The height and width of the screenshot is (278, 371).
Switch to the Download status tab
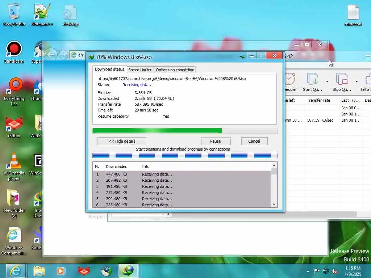point(109,69)
